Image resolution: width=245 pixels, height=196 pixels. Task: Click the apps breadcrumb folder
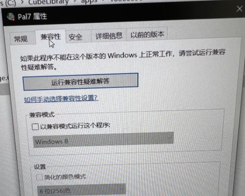[89, 1]
